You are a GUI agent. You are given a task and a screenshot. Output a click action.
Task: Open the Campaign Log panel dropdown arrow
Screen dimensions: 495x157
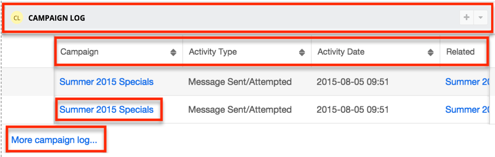480,18
